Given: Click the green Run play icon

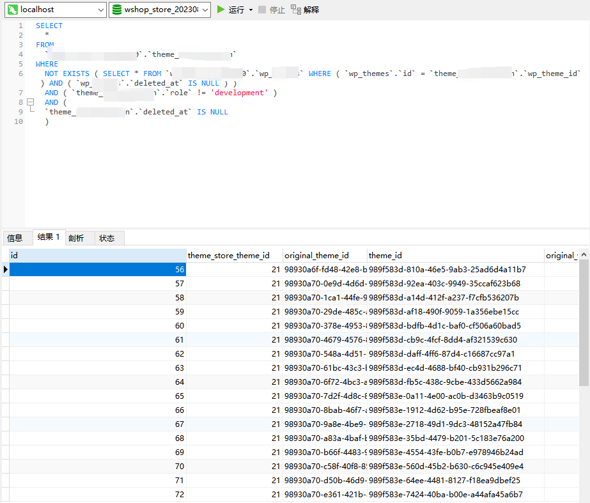Looking at the screenshot, I should (221, 10).
